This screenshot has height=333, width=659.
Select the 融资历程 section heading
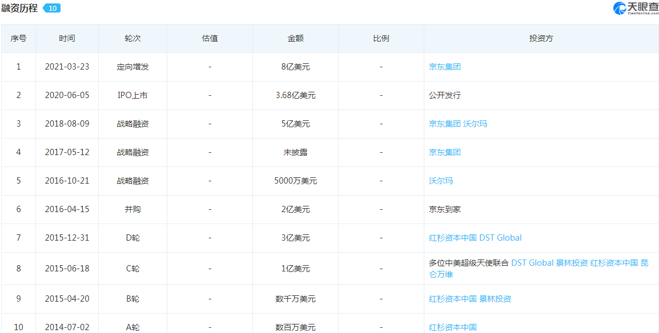tap(19, 8)
